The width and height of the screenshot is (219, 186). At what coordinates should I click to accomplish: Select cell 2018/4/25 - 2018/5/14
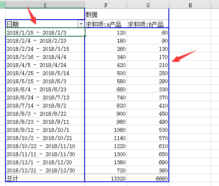(45, 73)
